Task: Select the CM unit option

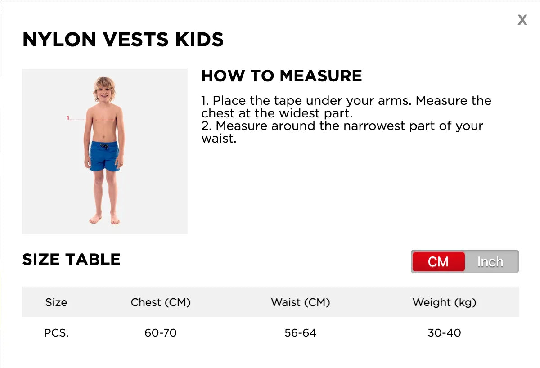Action: (438, 262)
